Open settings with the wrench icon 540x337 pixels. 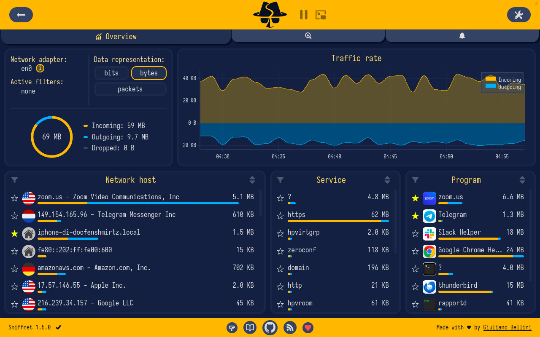point(518,15)
